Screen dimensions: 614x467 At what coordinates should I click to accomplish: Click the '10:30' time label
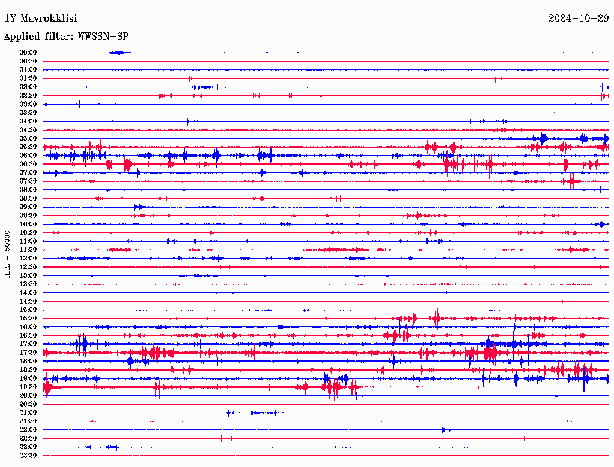pos(28,233)
